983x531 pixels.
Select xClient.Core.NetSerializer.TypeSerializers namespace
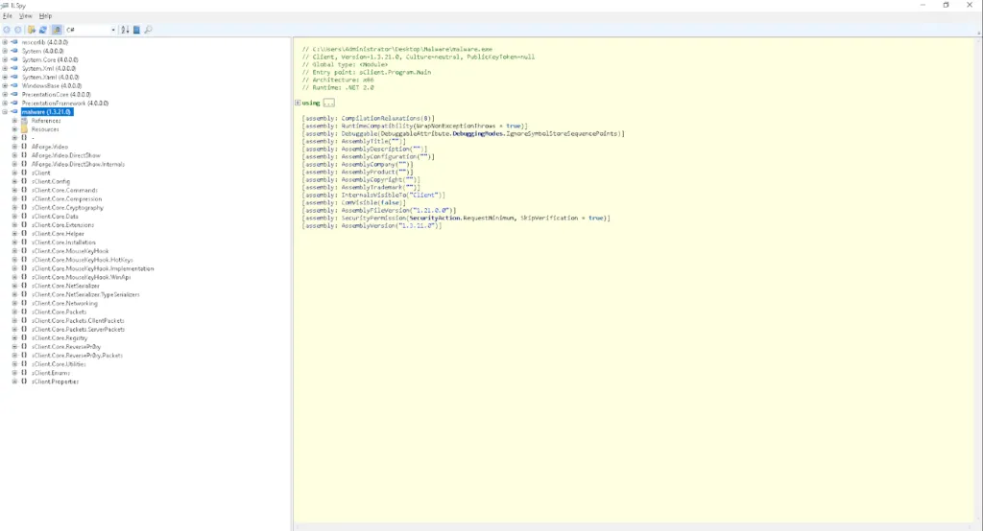(x=85, y=294)
